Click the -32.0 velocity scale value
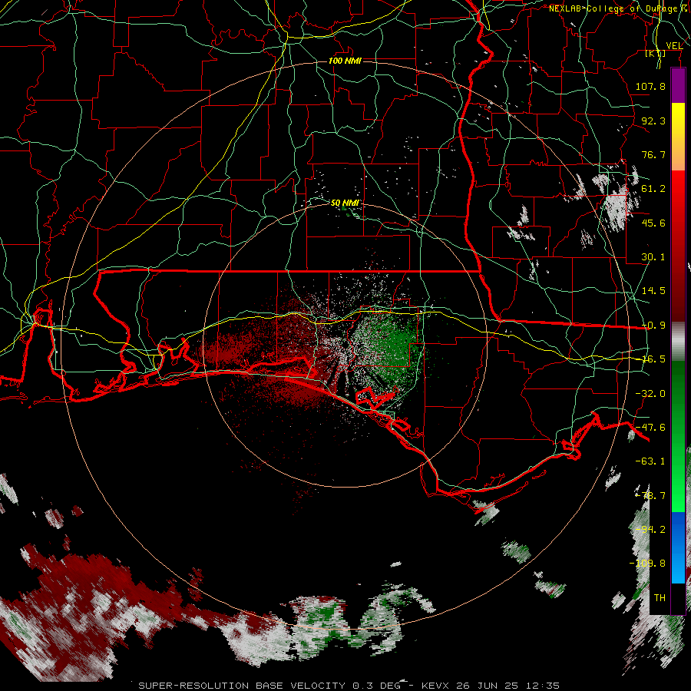Screen dimensions: 691x691 pyautogui.click(x=650, y=394)
